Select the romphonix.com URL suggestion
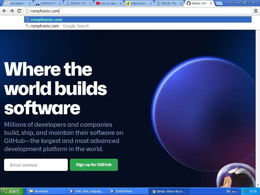This screenshot has width=260, height=195. click(x=138, y=20)
